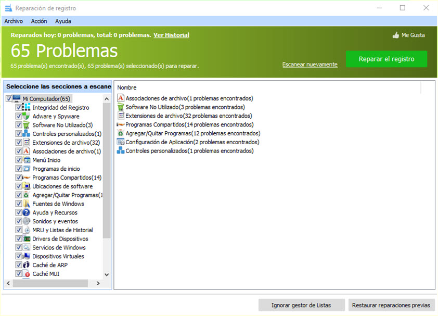
Task: Click the Menú Inicio icon
Action: [27, 160]
